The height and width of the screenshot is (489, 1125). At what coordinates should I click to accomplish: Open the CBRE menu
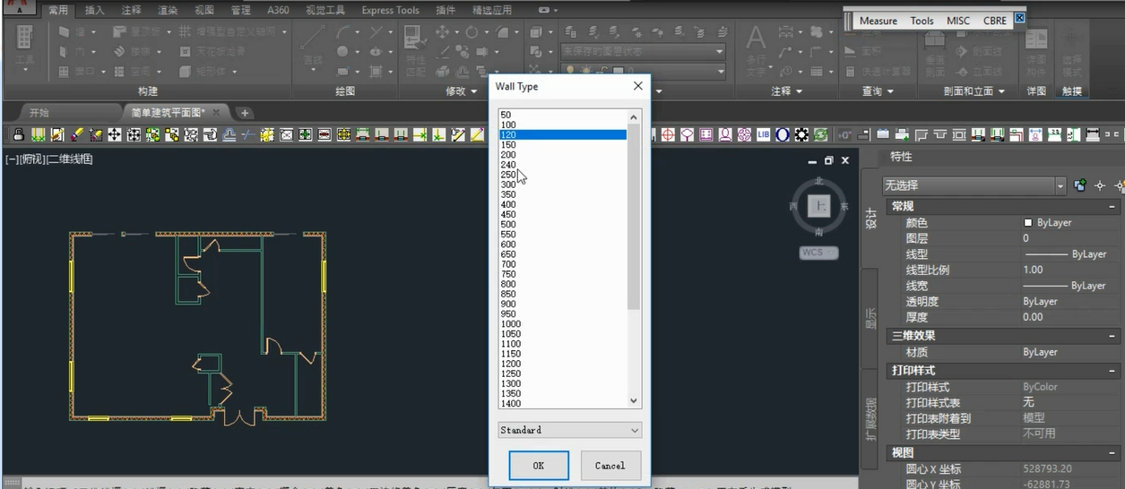[994, 21]
